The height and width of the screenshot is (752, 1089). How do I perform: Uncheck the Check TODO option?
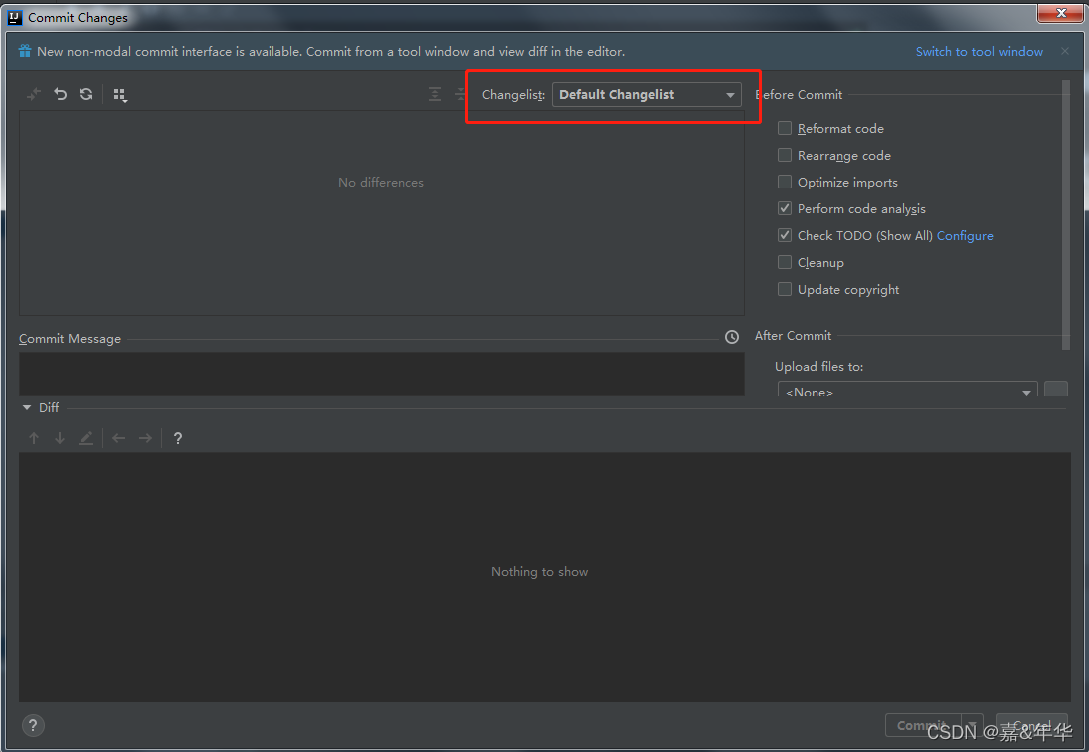pyautogui.click(x=785, y=235)
